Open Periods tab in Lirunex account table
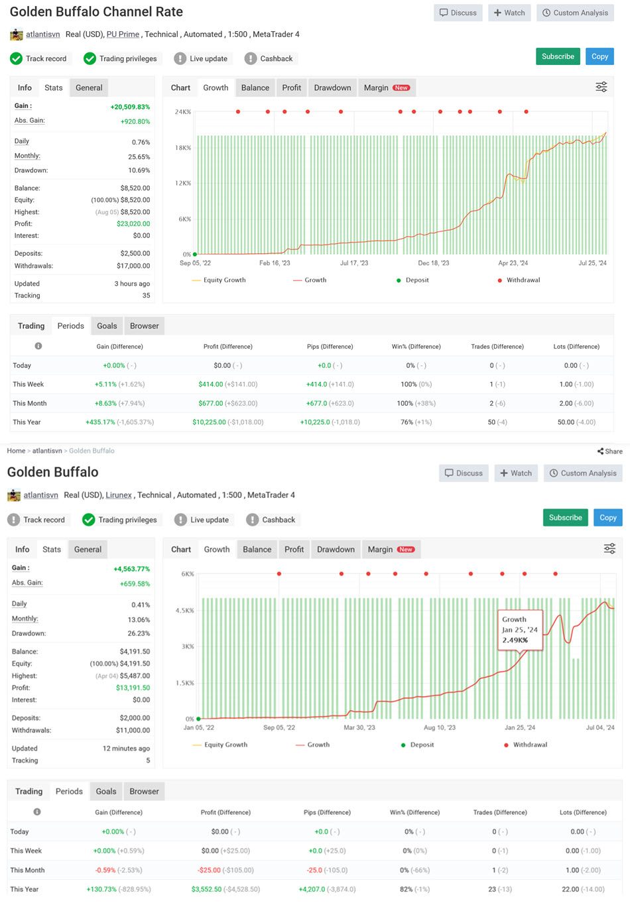Image resolution: width=630 pixels, height=905 pixels. [69, 792]
